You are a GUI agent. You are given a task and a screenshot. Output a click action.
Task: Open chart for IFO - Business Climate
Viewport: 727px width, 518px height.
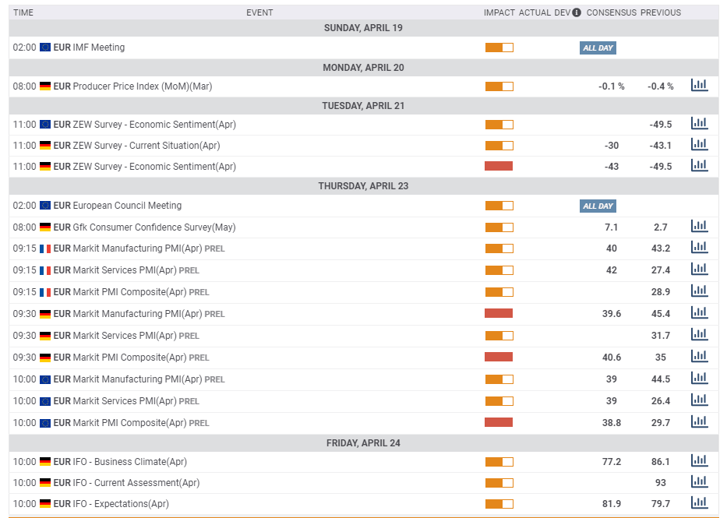pos(699,461)
